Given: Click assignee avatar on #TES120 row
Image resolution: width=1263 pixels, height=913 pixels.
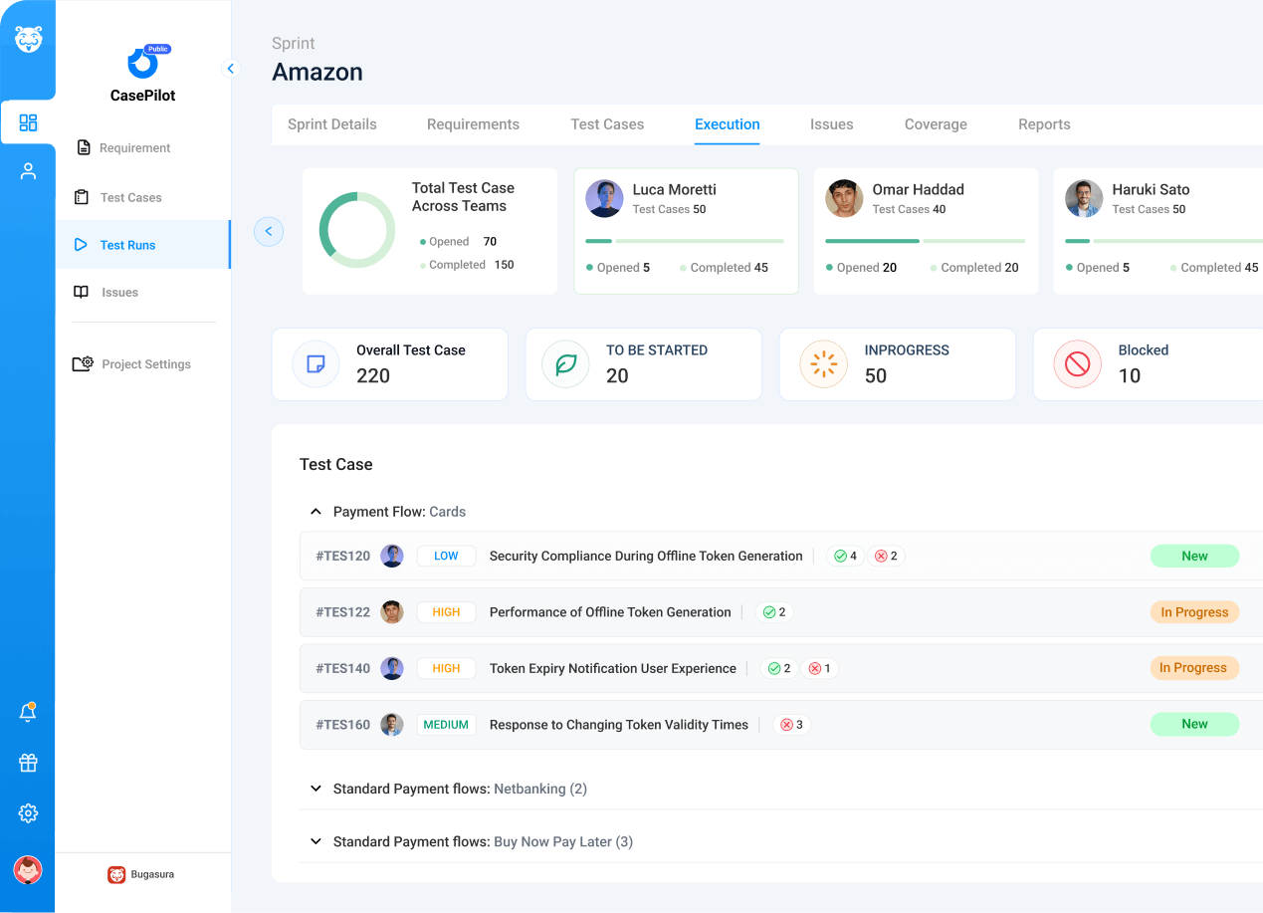Looking at the screenshot, I should pyautogui.click(x=392, y=556).
